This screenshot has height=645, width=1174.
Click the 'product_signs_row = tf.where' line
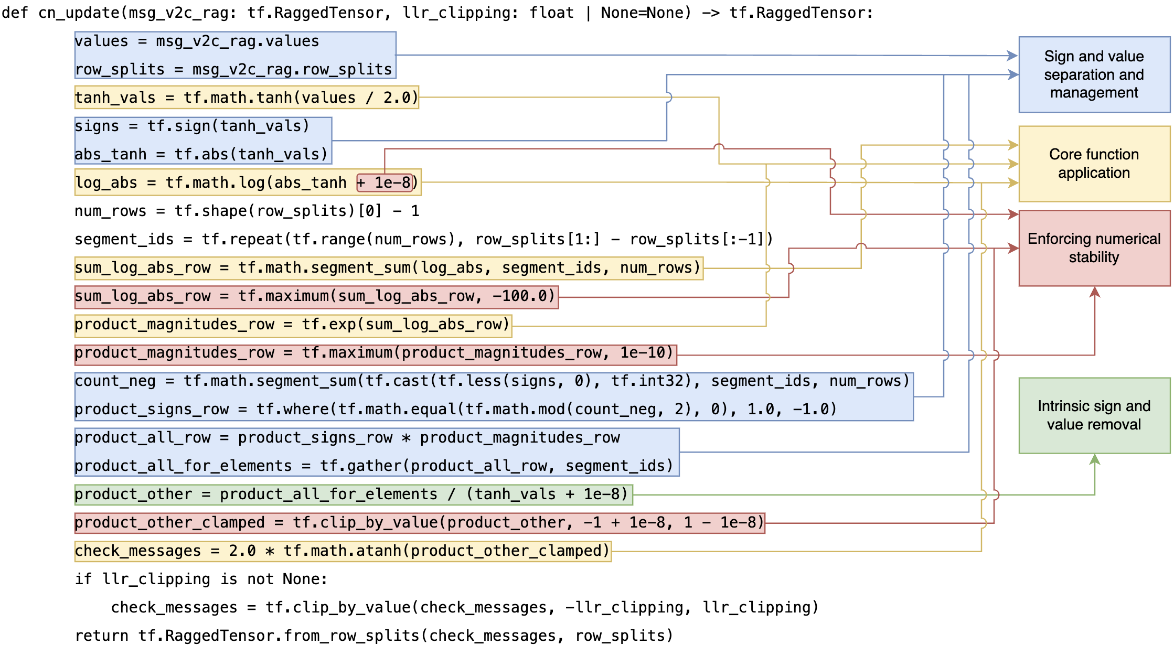456,409
